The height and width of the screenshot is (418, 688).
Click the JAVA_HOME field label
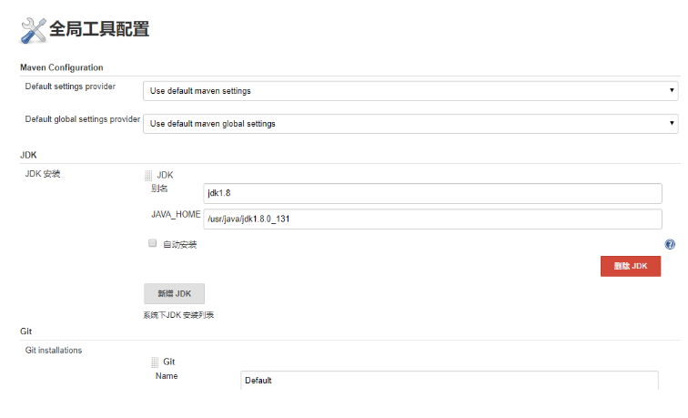coord(177,214)
